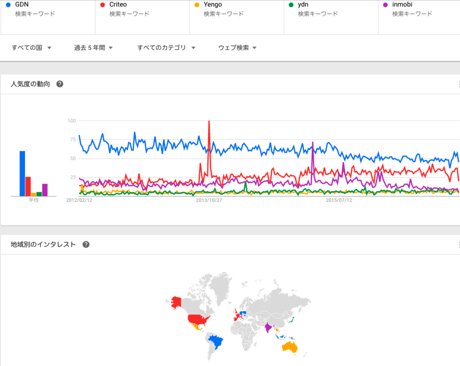Select the GDN search term card
The height and width of the screenshot is (366, 460).
[48, 17]
